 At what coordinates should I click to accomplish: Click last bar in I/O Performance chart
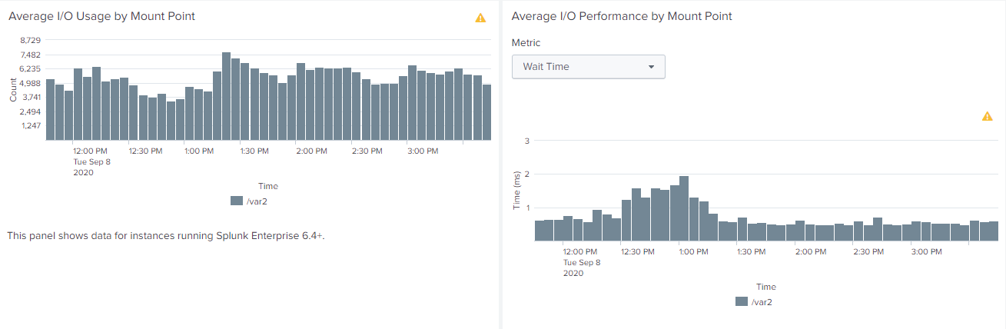(993, 231)
